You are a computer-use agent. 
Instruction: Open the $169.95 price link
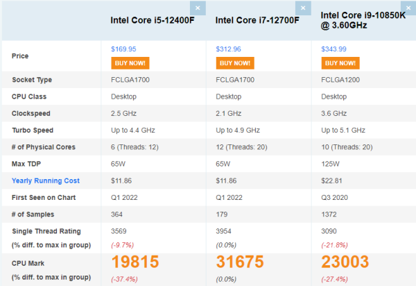124,49
